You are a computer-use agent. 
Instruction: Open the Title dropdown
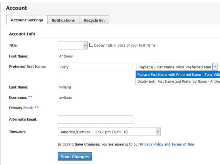coord(73,45)
